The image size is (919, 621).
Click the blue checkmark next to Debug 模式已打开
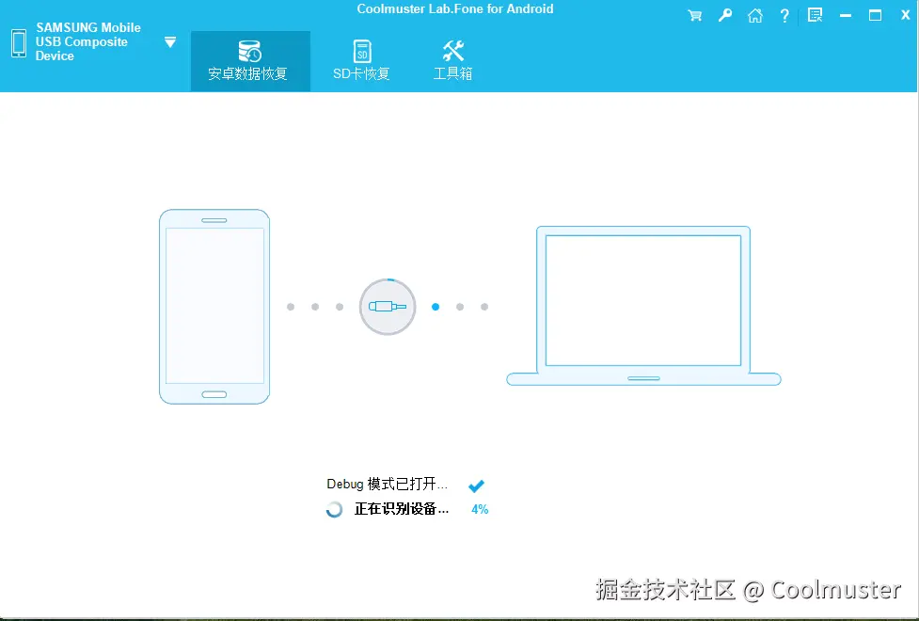476,486
